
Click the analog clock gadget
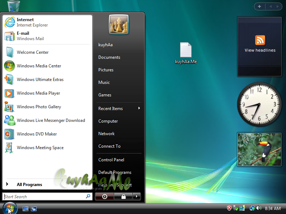pos(259,104)
